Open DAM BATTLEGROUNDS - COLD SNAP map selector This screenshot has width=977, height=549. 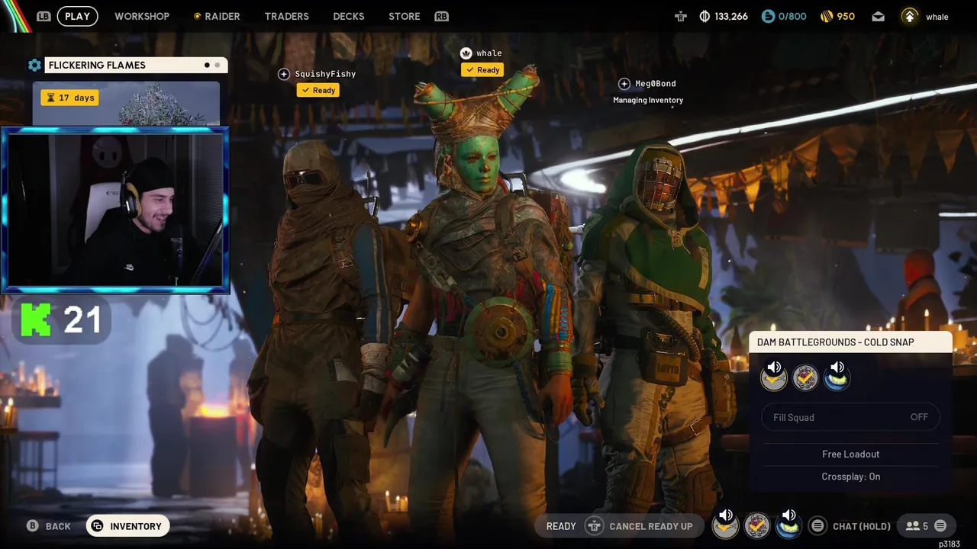point(850,342)
